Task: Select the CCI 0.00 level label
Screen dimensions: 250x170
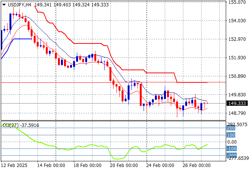Action: tap(232, 142)
